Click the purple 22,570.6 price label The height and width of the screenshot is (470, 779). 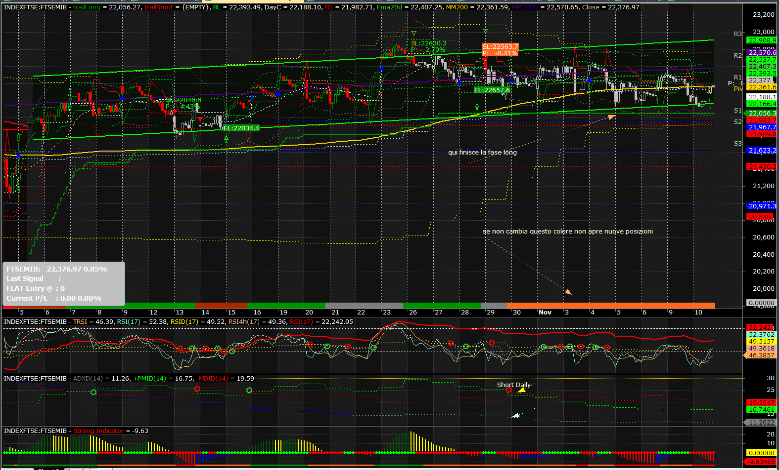(762, 52)
